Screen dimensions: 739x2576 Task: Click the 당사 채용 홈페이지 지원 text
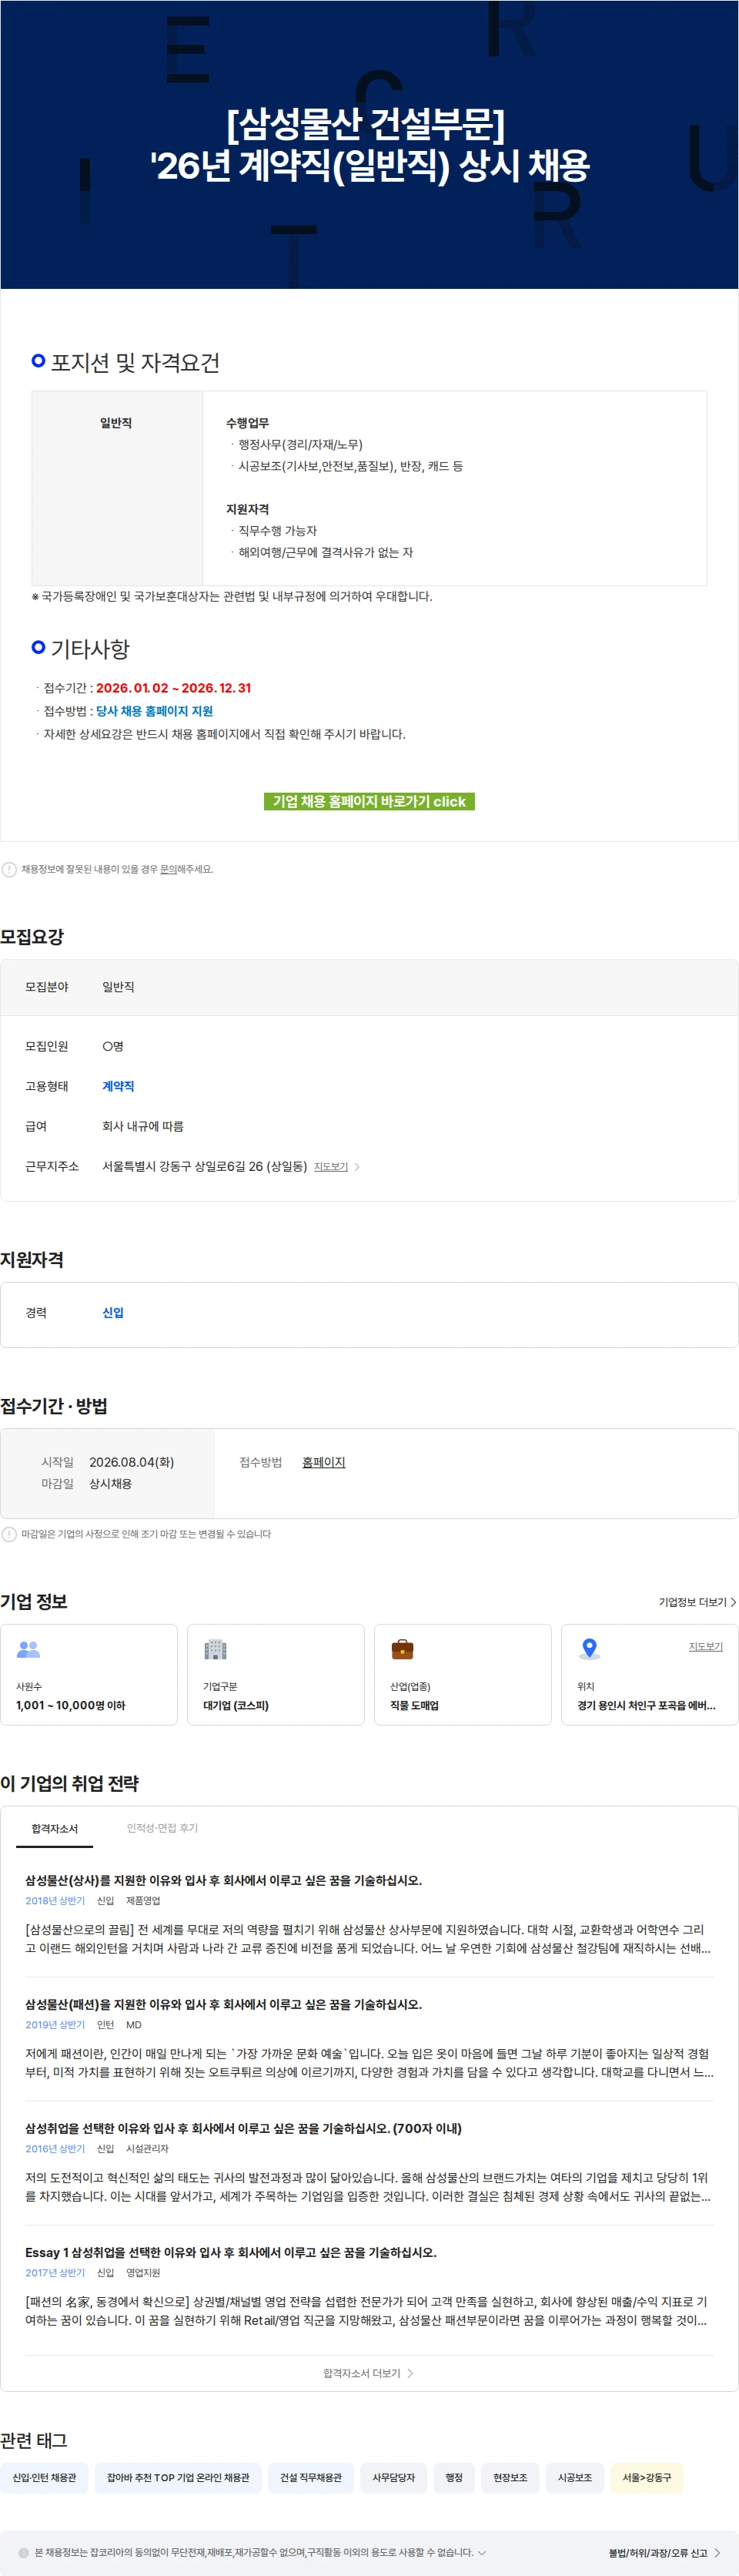coord(154,711)
